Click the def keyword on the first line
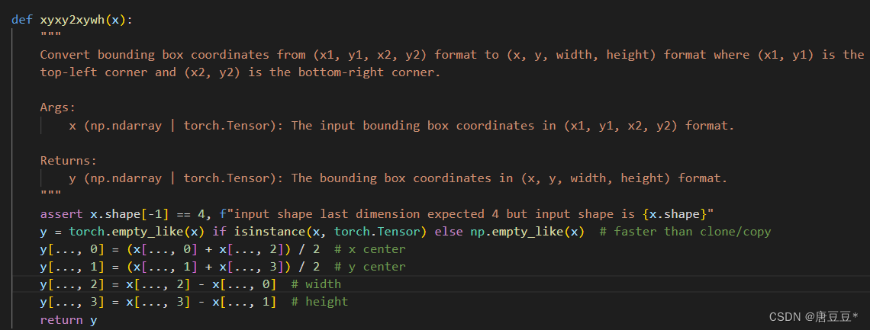Screen dimensions: 870x330 [x=22, y=20]
